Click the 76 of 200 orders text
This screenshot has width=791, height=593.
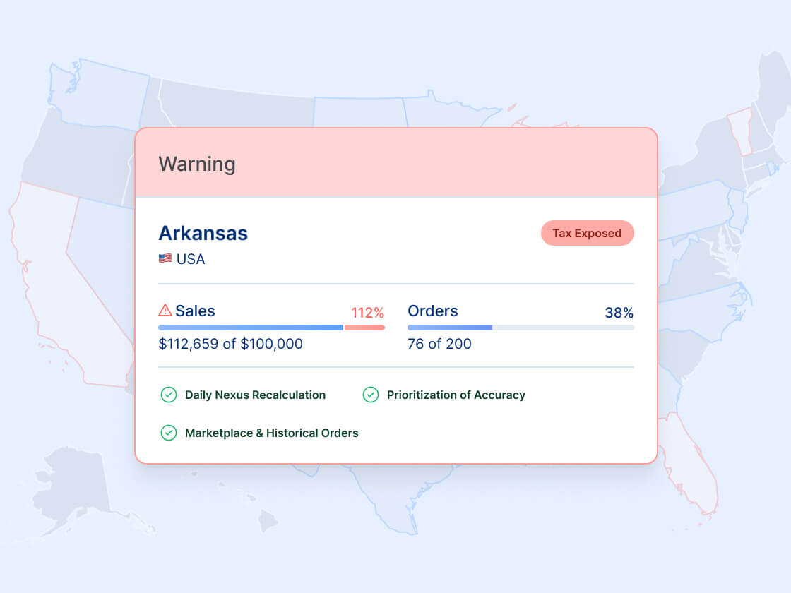click(x=439, y=344)
